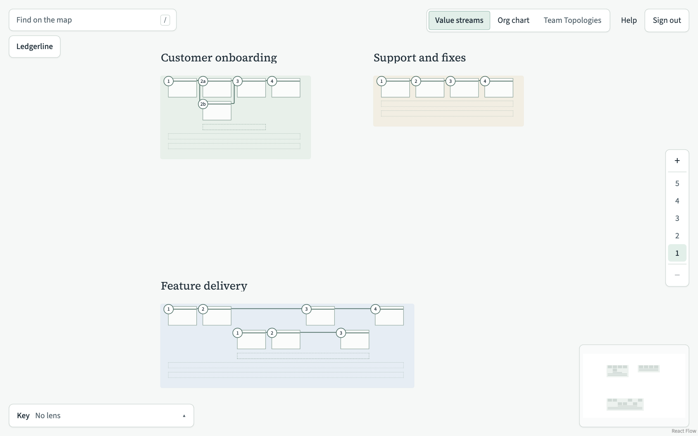Open the Ledgerline organization selector
Screen dimensions: 698x436
(x=35, y=47)
